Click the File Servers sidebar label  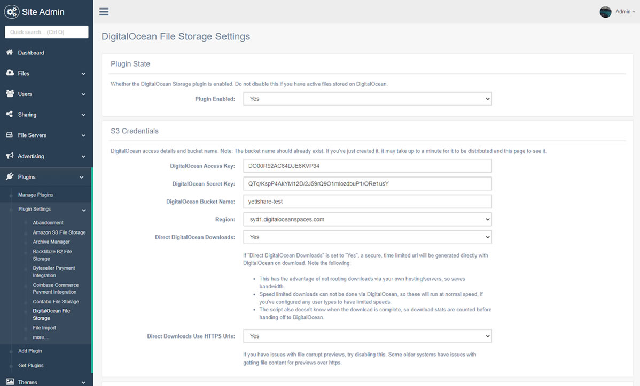point(32,135)
